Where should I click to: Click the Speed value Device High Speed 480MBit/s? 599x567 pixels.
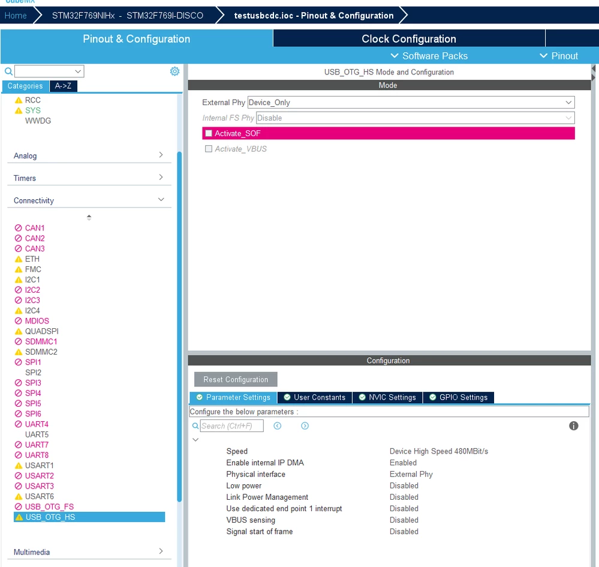click(x=439, y=451)
